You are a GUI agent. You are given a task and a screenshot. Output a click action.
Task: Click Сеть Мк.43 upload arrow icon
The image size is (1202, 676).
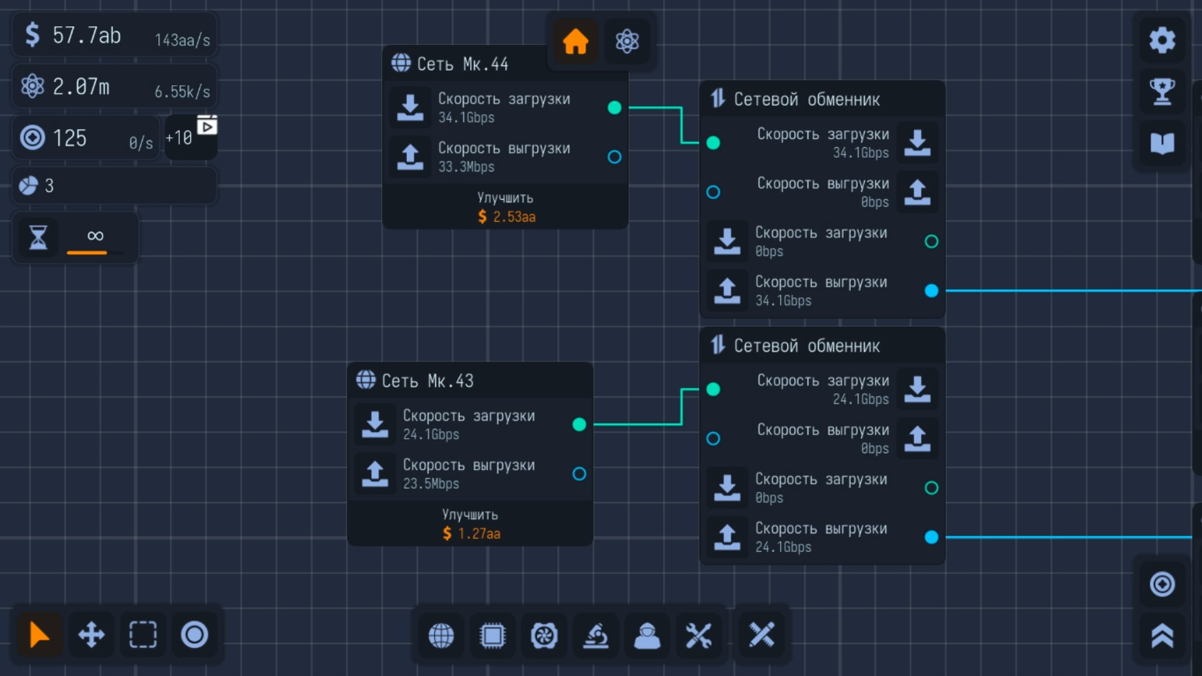[375, 474]
